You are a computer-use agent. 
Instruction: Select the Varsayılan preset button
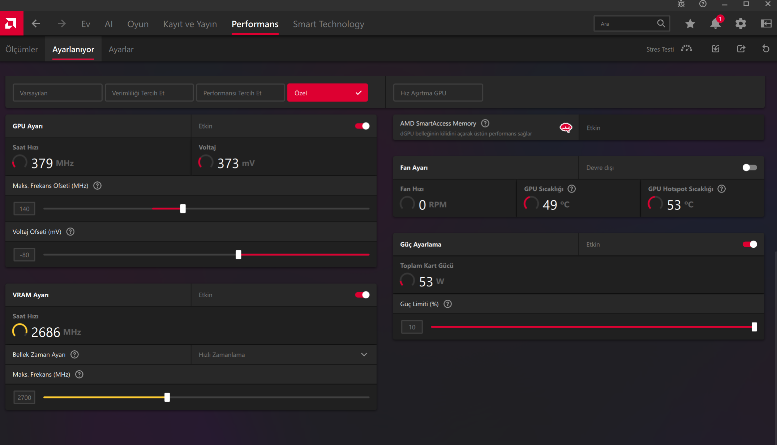pos(57,93)
